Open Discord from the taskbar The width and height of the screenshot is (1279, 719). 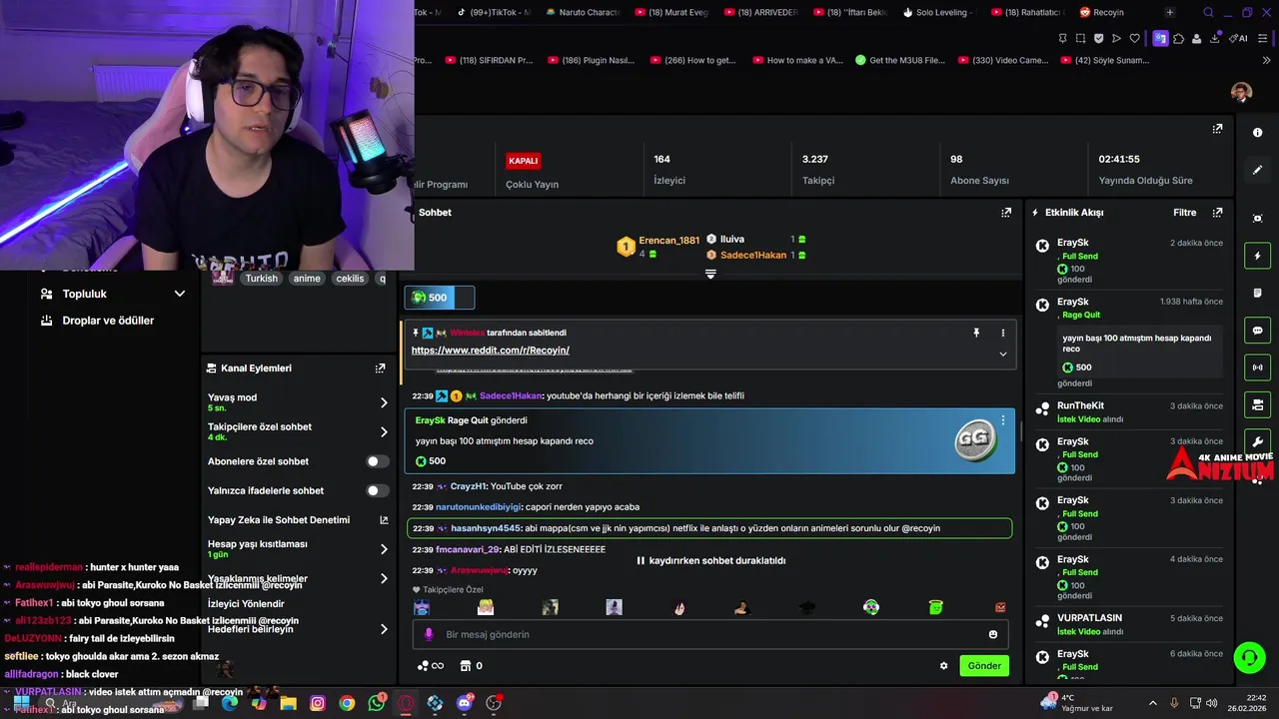point(465,703)
